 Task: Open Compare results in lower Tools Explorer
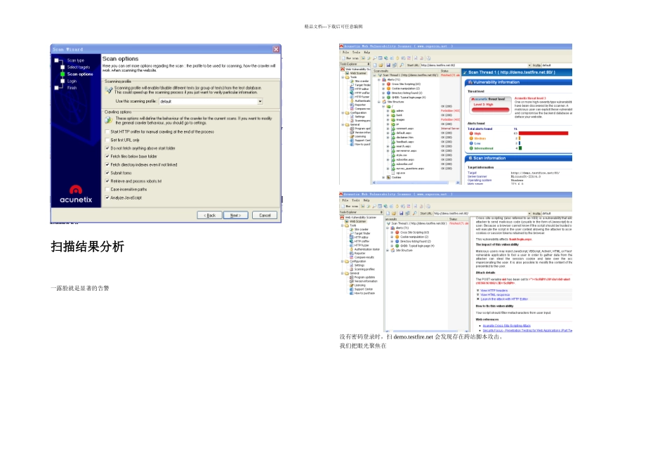click(x=362, y=257)
